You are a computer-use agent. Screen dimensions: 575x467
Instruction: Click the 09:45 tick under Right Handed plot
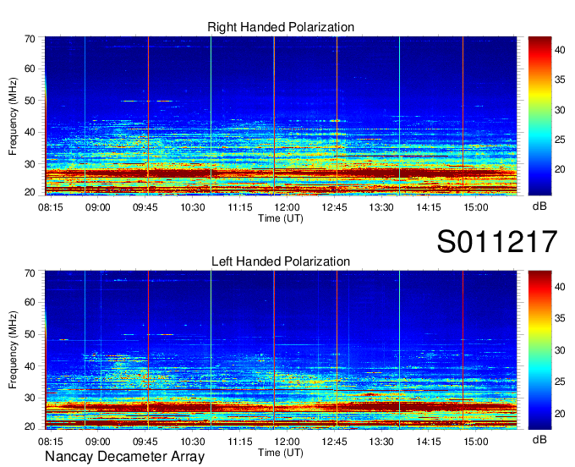point(145,207)
